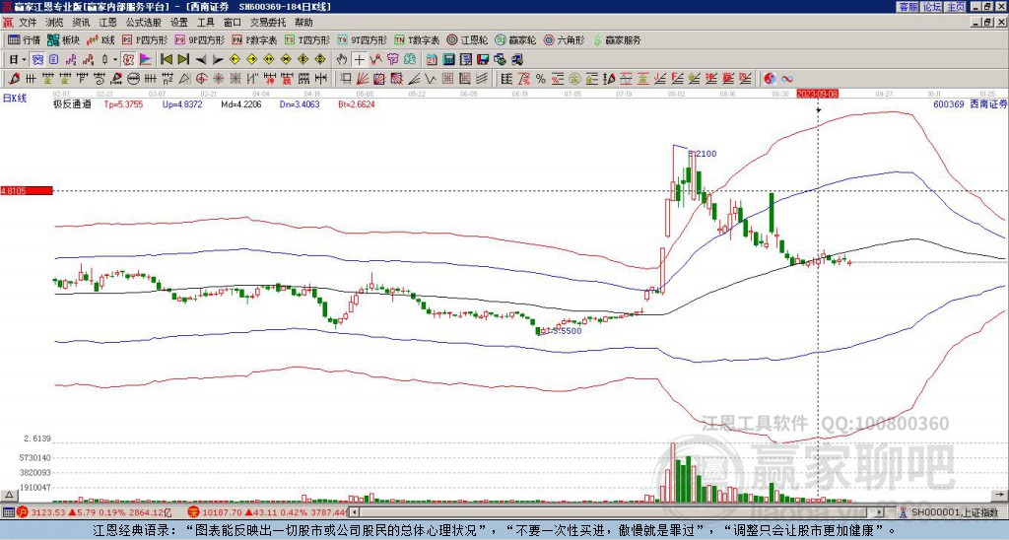1009x540 pixels.
Task: Open the 赢家轮 tool
Action: [515, 39]
